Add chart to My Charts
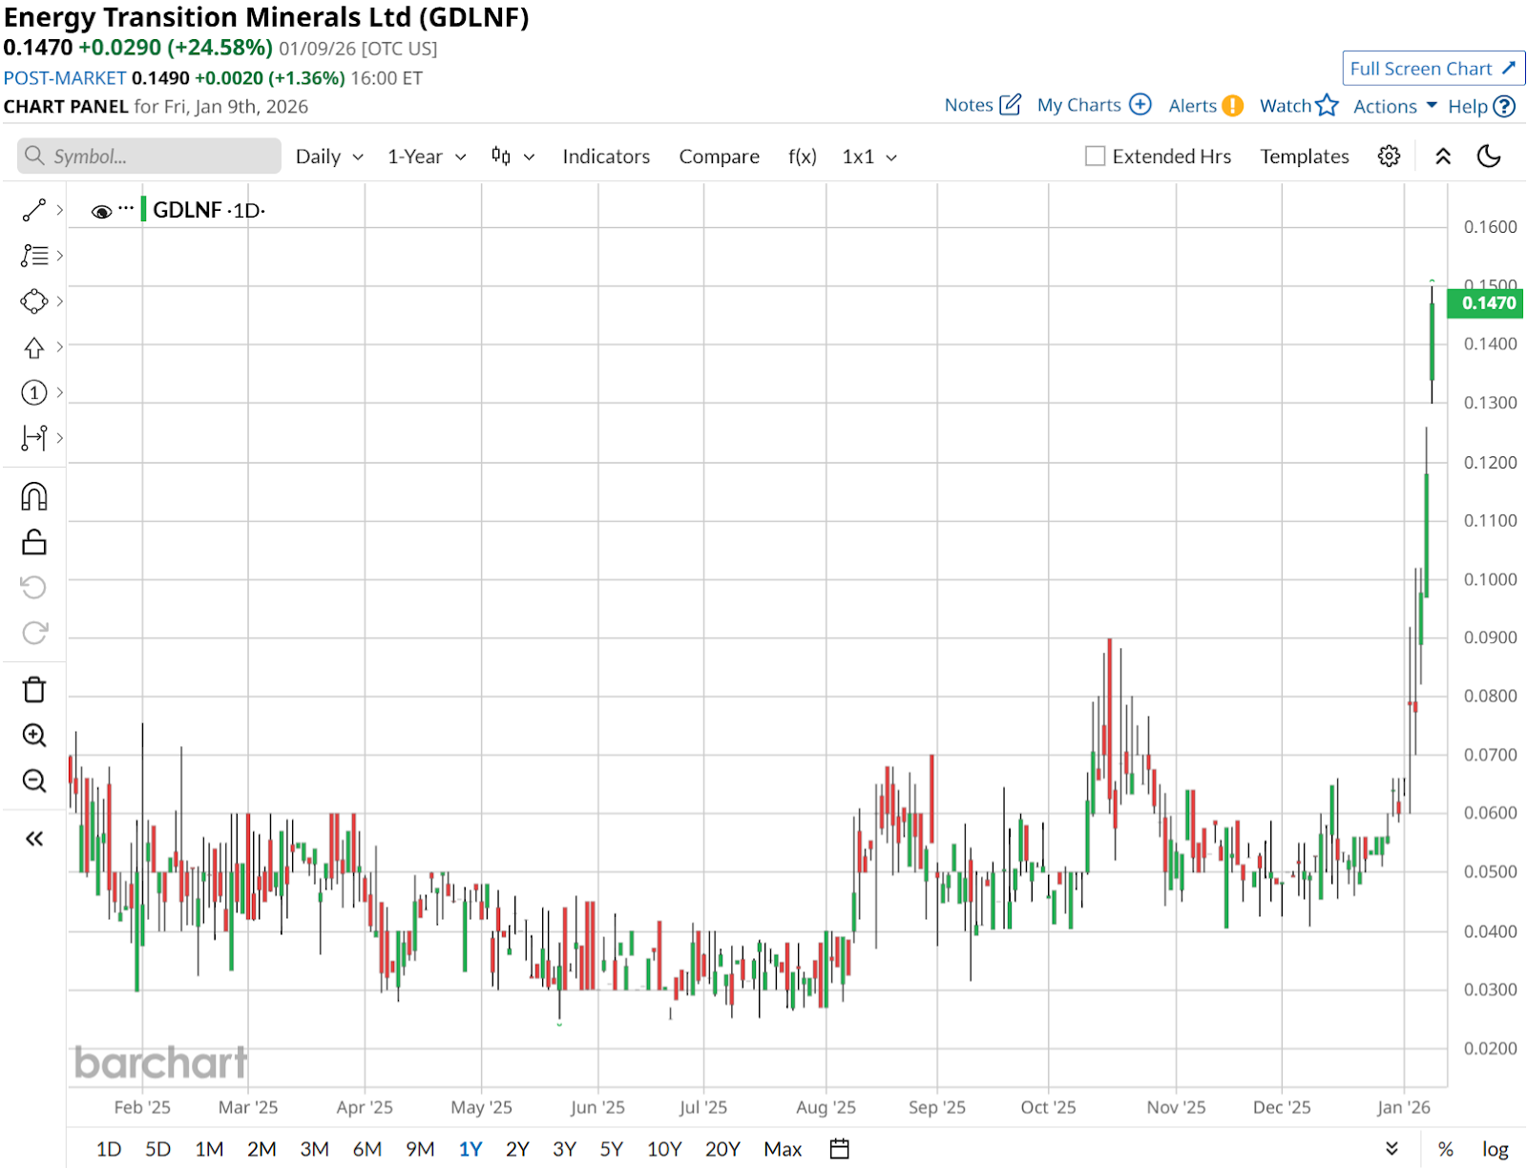This screenshot has height=1168, width=1527. (x=1095, y=105)
